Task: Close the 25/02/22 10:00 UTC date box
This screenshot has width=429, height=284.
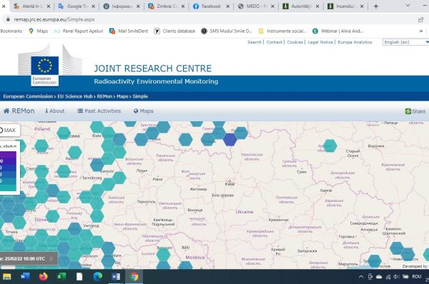Action: coord(51,258)
